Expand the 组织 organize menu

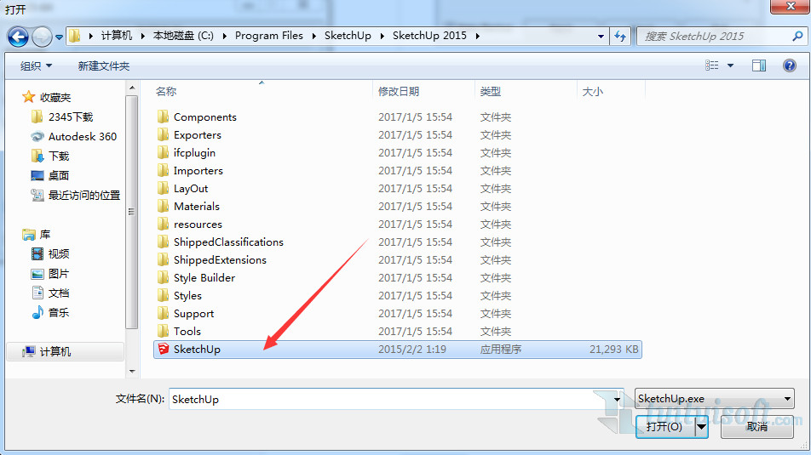[36, 65]
